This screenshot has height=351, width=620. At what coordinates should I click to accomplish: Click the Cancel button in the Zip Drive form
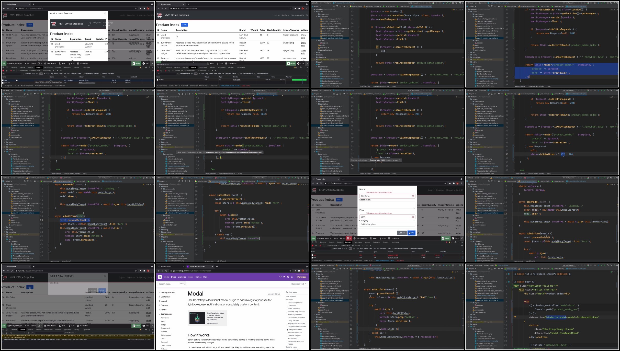pyautogui.click(x=402, y=233)
